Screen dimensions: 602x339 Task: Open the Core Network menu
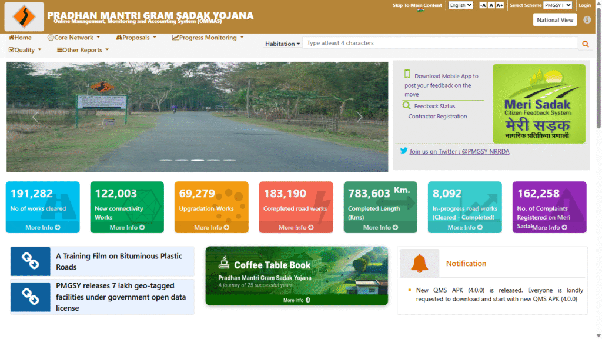click(x=73, y=37)
